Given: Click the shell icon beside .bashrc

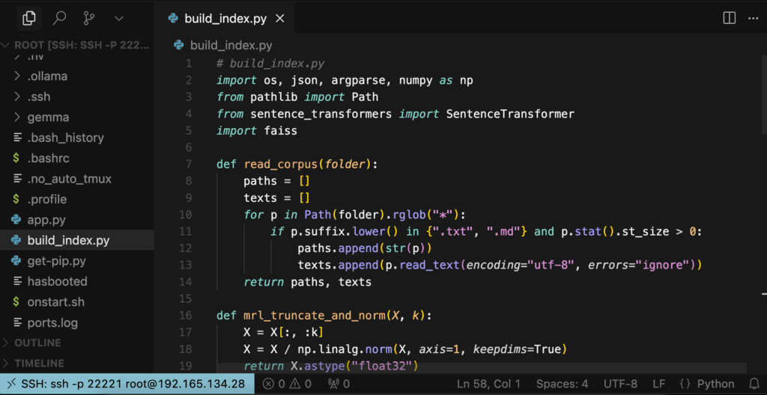Looking at the screenshot, I should tap(17, 159).
